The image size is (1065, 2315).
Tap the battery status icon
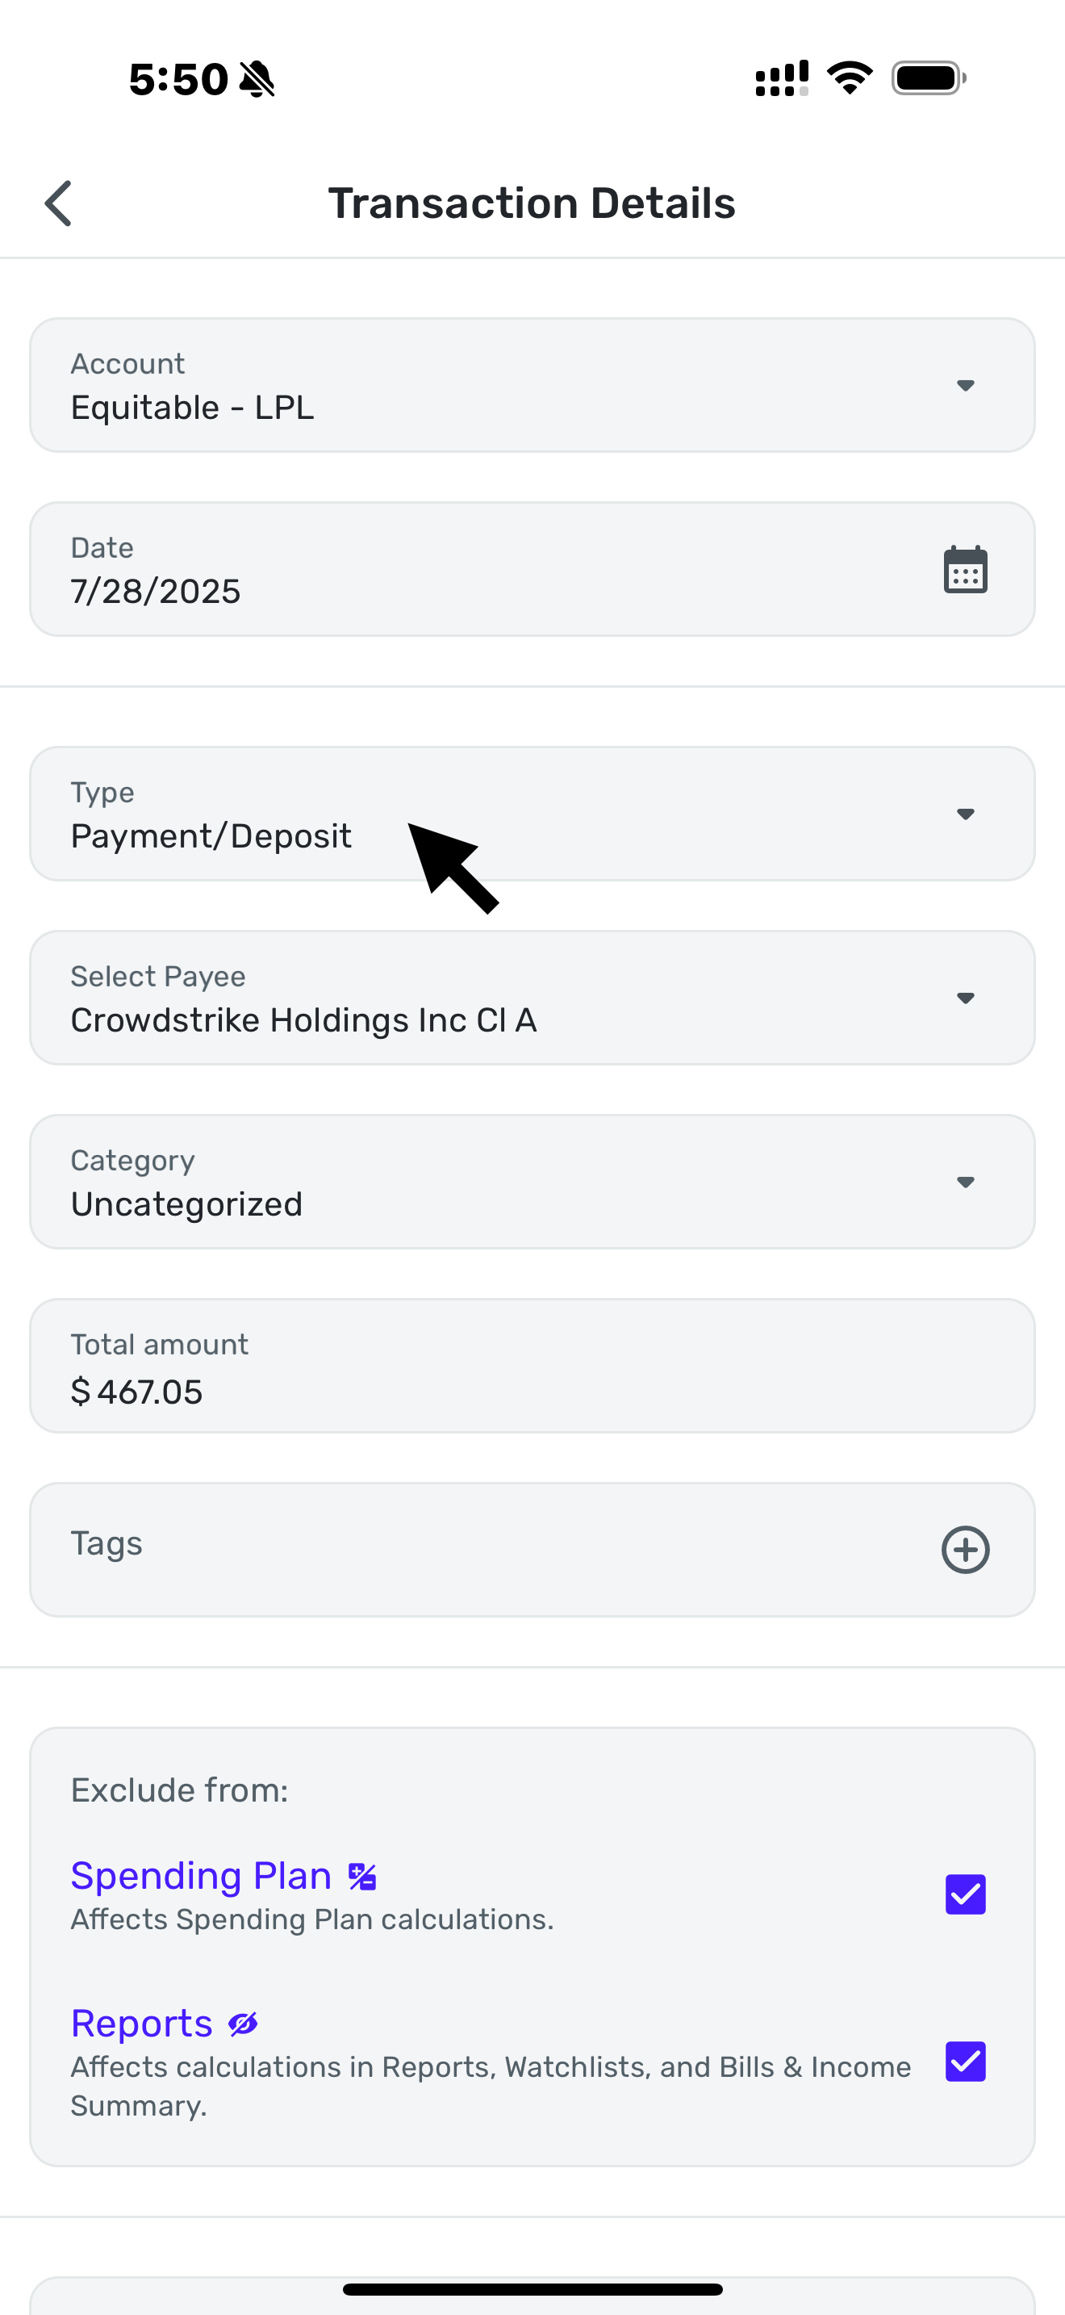[929, 78]
